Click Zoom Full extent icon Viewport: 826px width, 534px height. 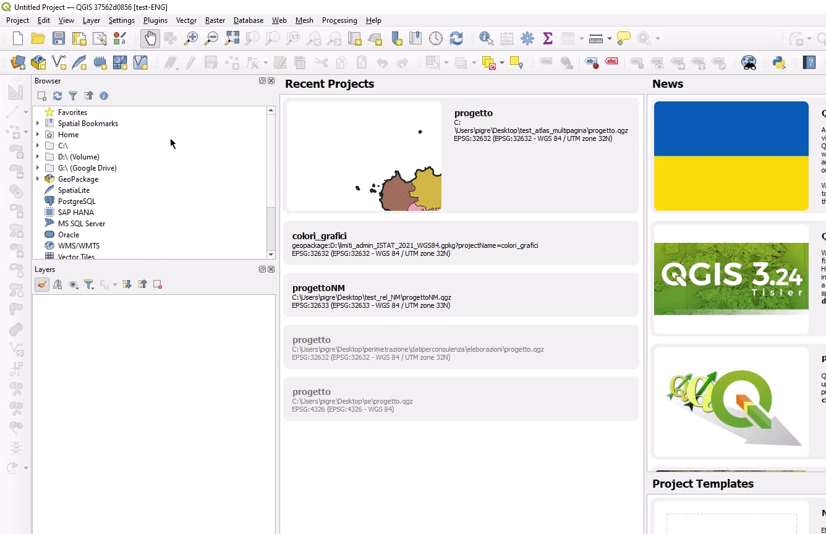[x=232, y=38]
